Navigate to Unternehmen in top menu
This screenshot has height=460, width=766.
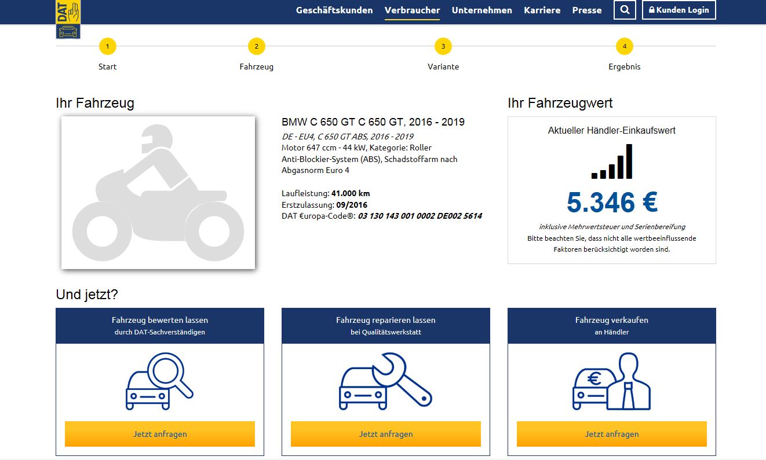482,10
